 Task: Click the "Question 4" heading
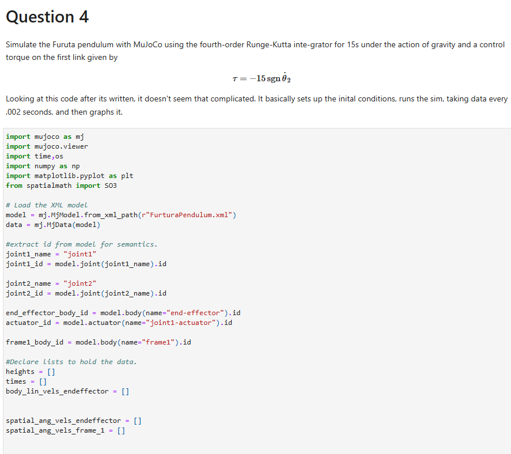(47, 17)
